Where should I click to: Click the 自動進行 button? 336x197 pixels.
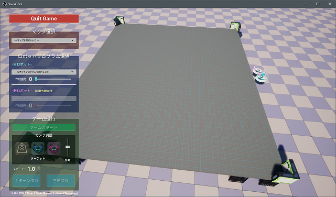[x=61, y=181]
